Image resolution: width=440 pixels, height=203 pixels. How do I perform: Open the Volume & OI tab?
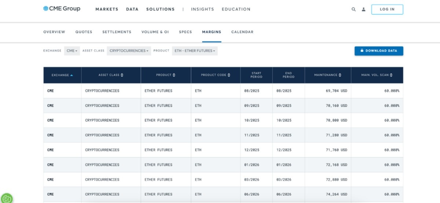click(155, 32)
